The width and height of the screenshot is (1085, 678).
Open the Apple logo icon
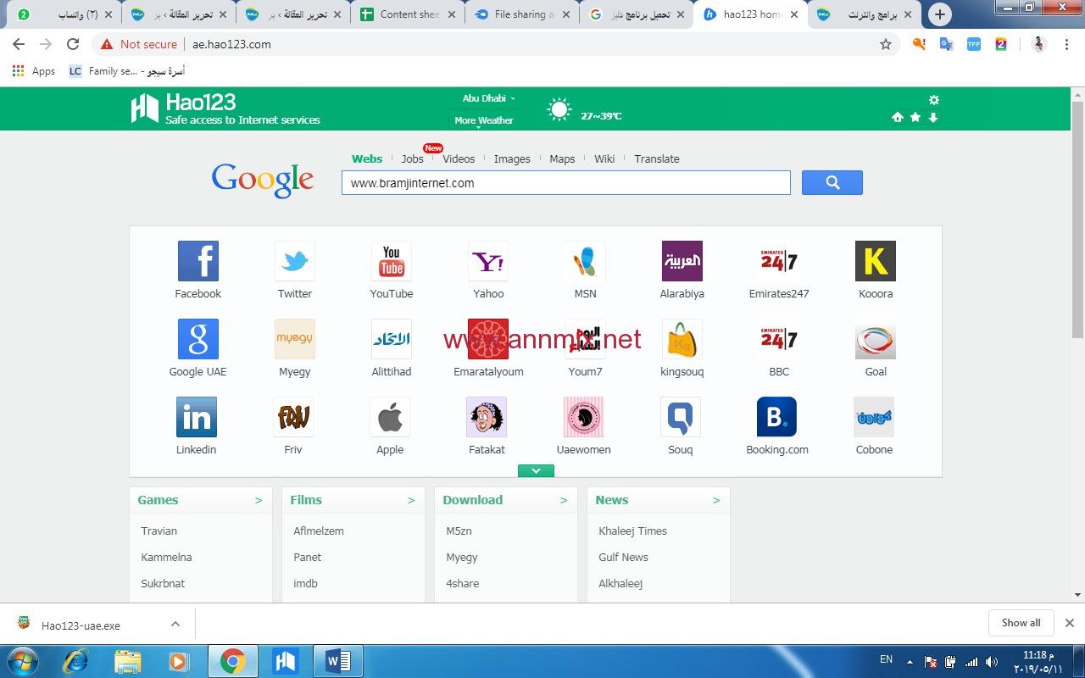[x=390, y=417]
